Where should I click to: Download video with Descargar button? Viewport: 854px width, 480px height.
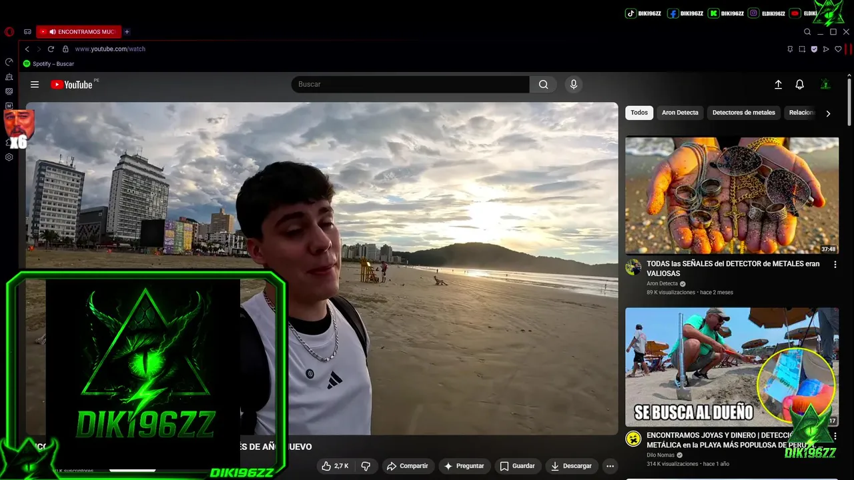(571, 466)
